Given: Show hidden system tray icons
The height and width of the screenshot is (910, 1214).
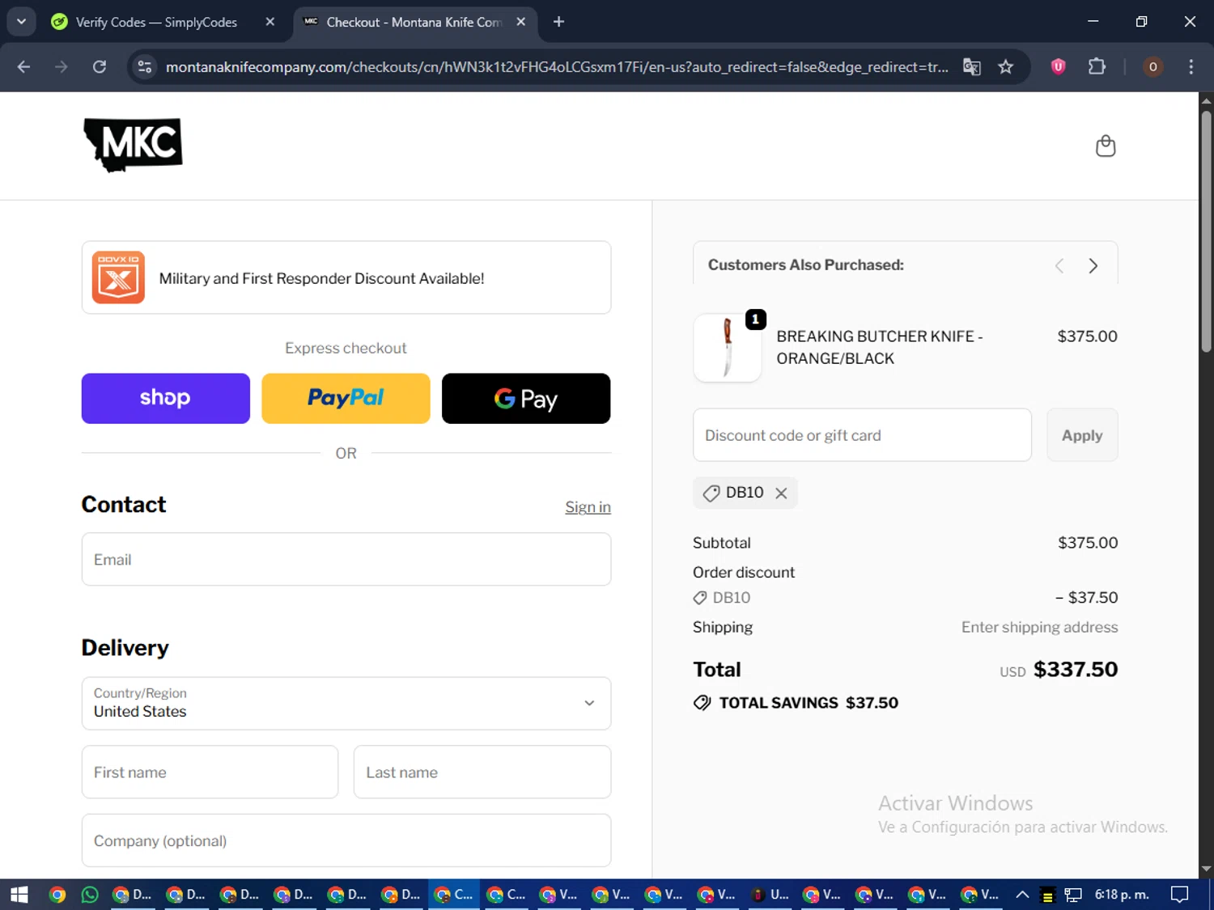Looking at the screenshot, I should pyautogui.click(x=1022, y=894).
